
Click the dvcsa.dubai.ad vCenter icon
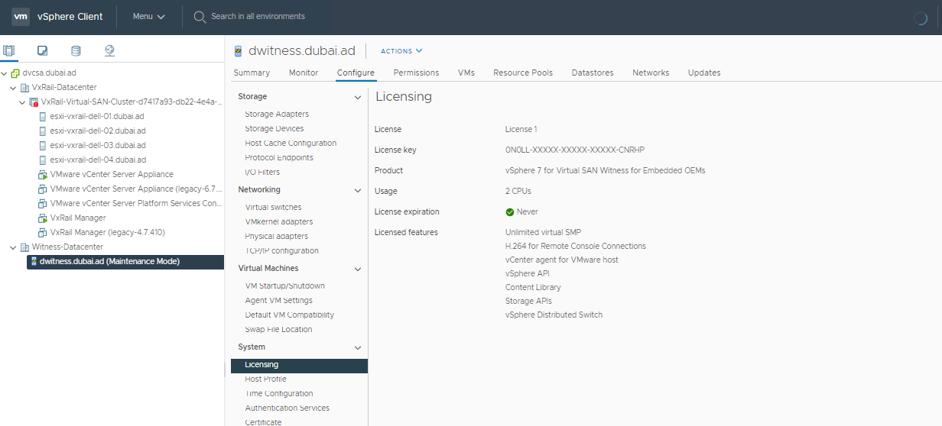pos(15,73)
